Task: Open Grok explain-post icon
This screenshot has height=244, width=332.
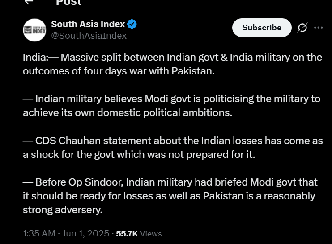Action: coord(302,28)
